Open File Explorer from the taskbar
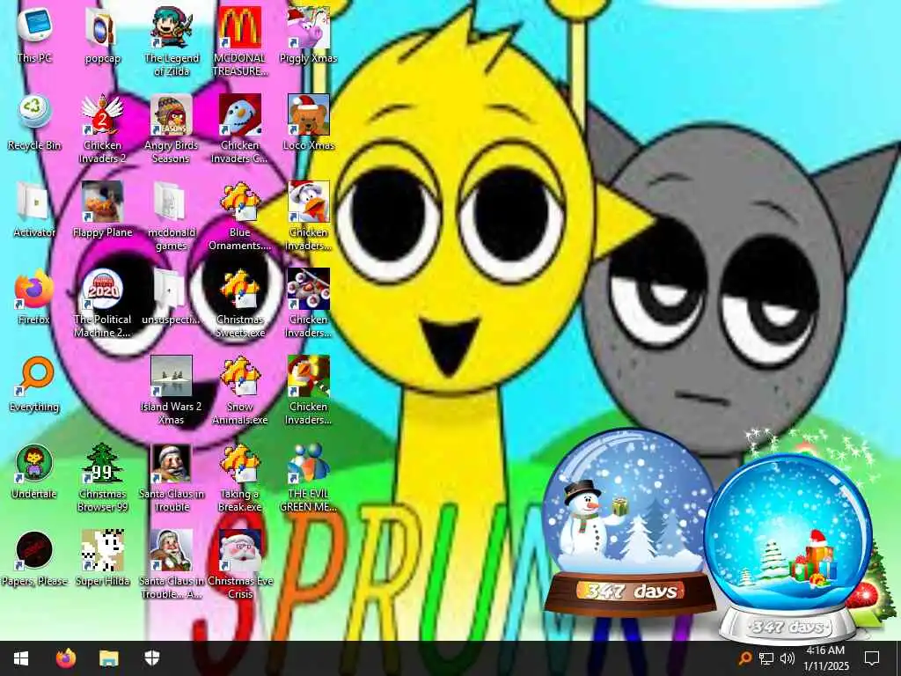 (108, 658)
